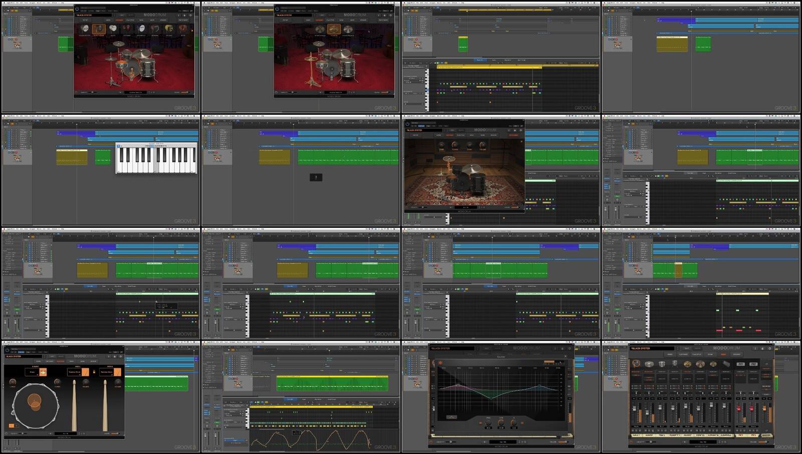Open the snare batter head dropdown
The image size is (802, 454).
33,372
